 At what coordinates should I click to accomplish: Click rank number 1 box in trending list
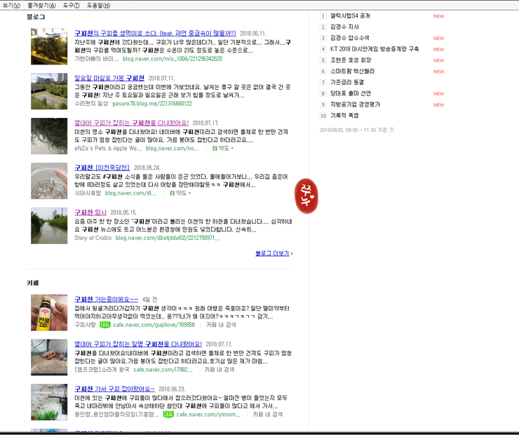[x=323, y=16]
